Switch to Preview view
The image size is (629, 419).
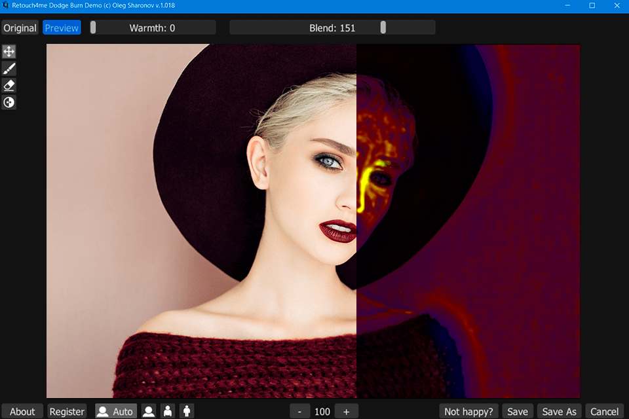click(62, 27)
